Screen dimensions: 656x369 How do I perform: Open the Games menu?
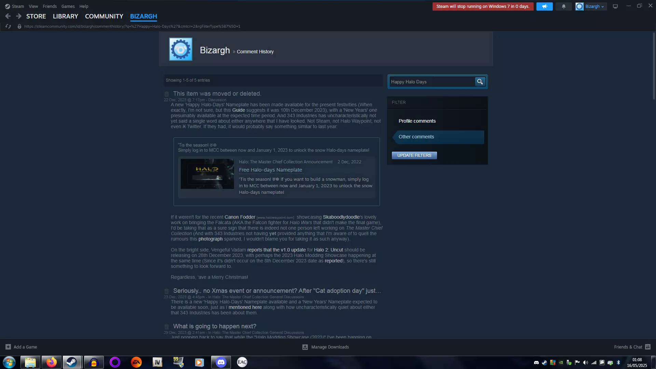[x=68, y=6]
